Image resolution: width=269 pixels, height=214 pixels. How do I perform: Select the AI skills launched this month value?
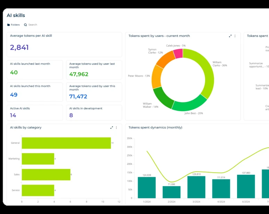(x=14, y=94)
